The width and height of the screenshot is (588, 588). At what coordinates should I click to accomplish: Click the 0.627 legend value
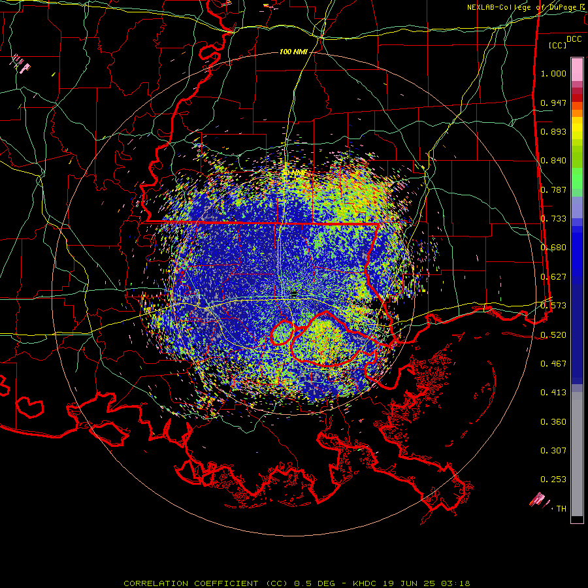(553, 277)
